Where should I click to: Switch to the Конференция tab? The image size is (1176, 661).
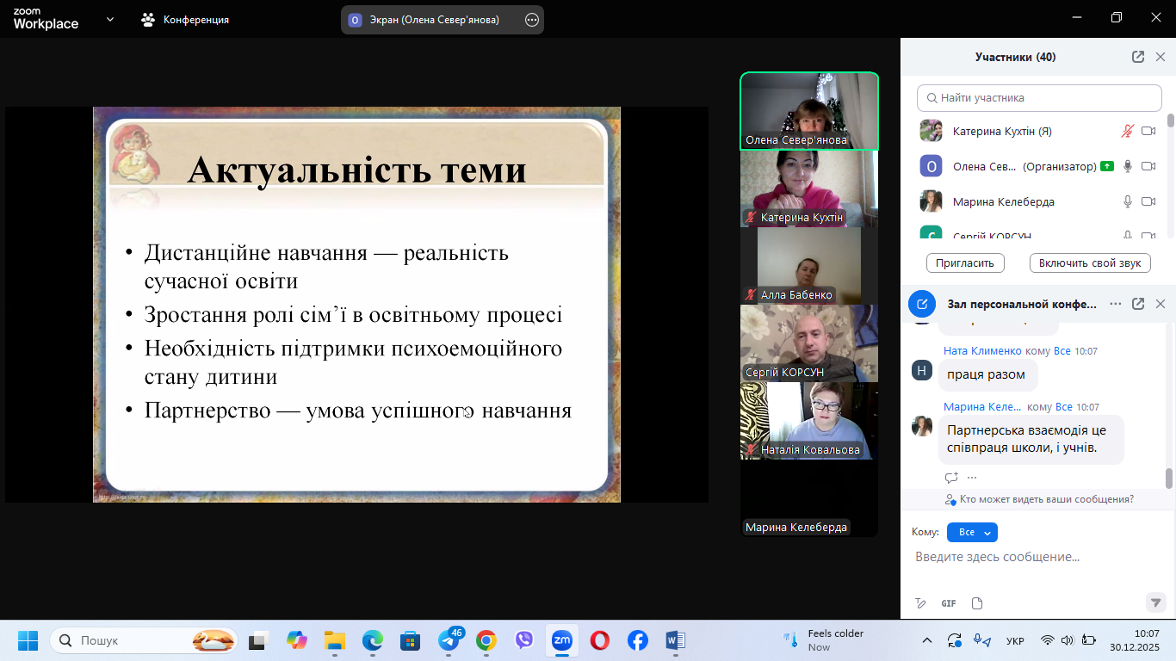point(185,20)
